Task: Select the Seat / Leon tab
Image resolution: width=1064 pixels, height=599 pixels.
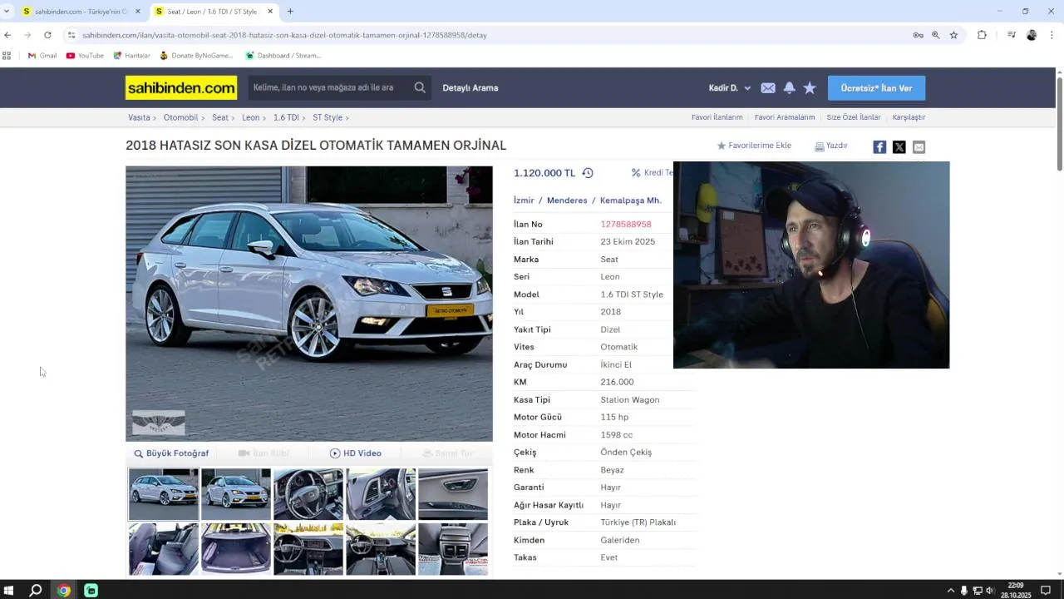Action: (211, 12)
